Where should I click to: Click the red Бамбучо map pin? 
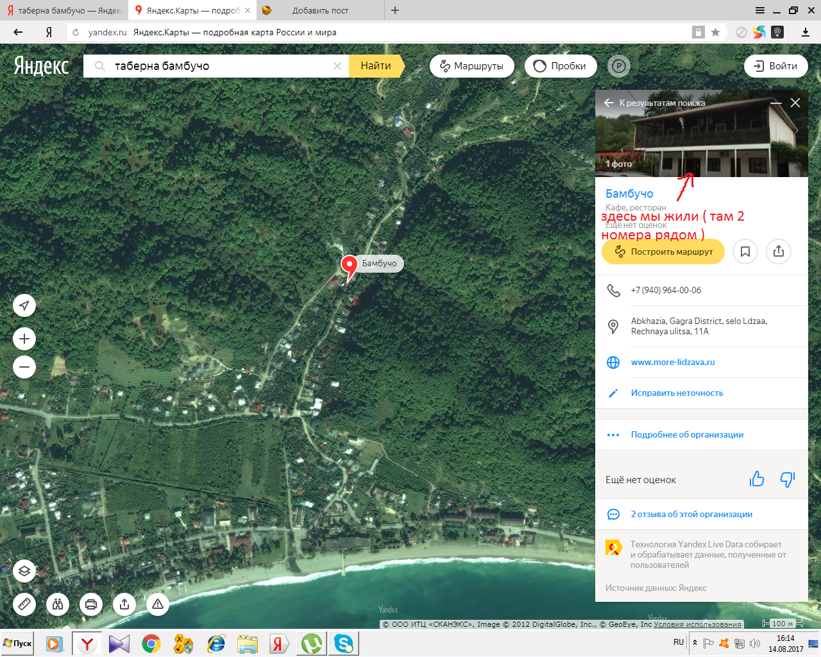pyautogui.click(x=349, y=268)
